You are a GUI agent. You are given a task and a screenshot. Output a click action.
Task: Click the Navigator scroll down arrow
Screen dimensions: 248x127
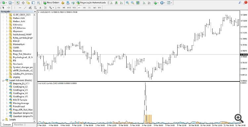(x=34, y=121)
